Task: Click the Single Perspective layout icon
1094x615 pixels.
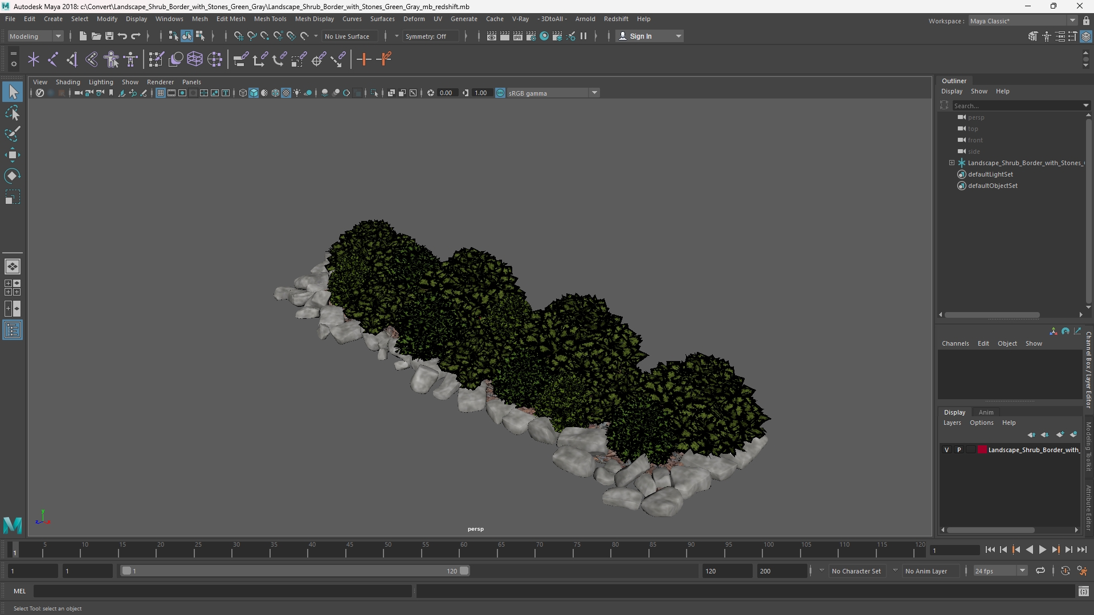Action: tap(13, 266)
